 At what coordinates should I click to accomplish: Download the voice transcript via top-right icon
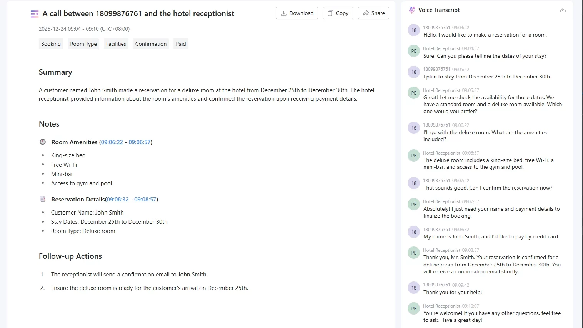pos(563,10)
